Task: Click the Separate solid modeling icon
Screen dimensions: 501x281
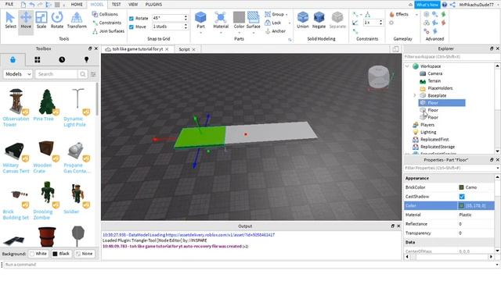Action: point(337,20)
